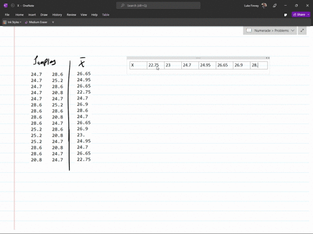313x234 pixels.
Task: Click the mean value 23. in x-bar column
Action: tap(81, 135)
